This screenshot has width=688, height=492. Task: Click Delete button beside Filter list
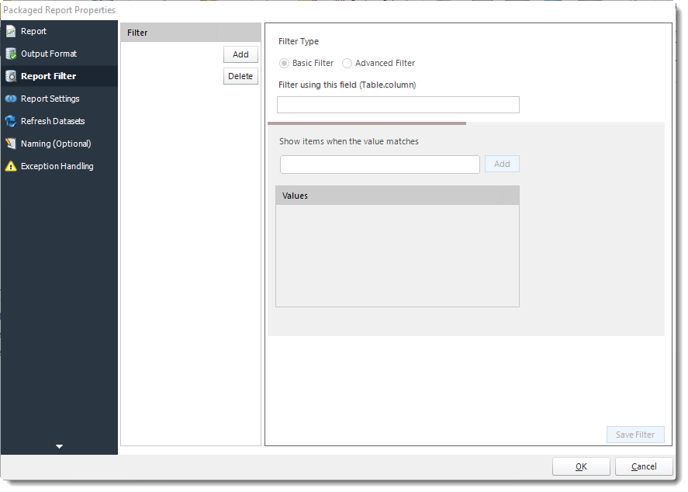click(240, 76)
